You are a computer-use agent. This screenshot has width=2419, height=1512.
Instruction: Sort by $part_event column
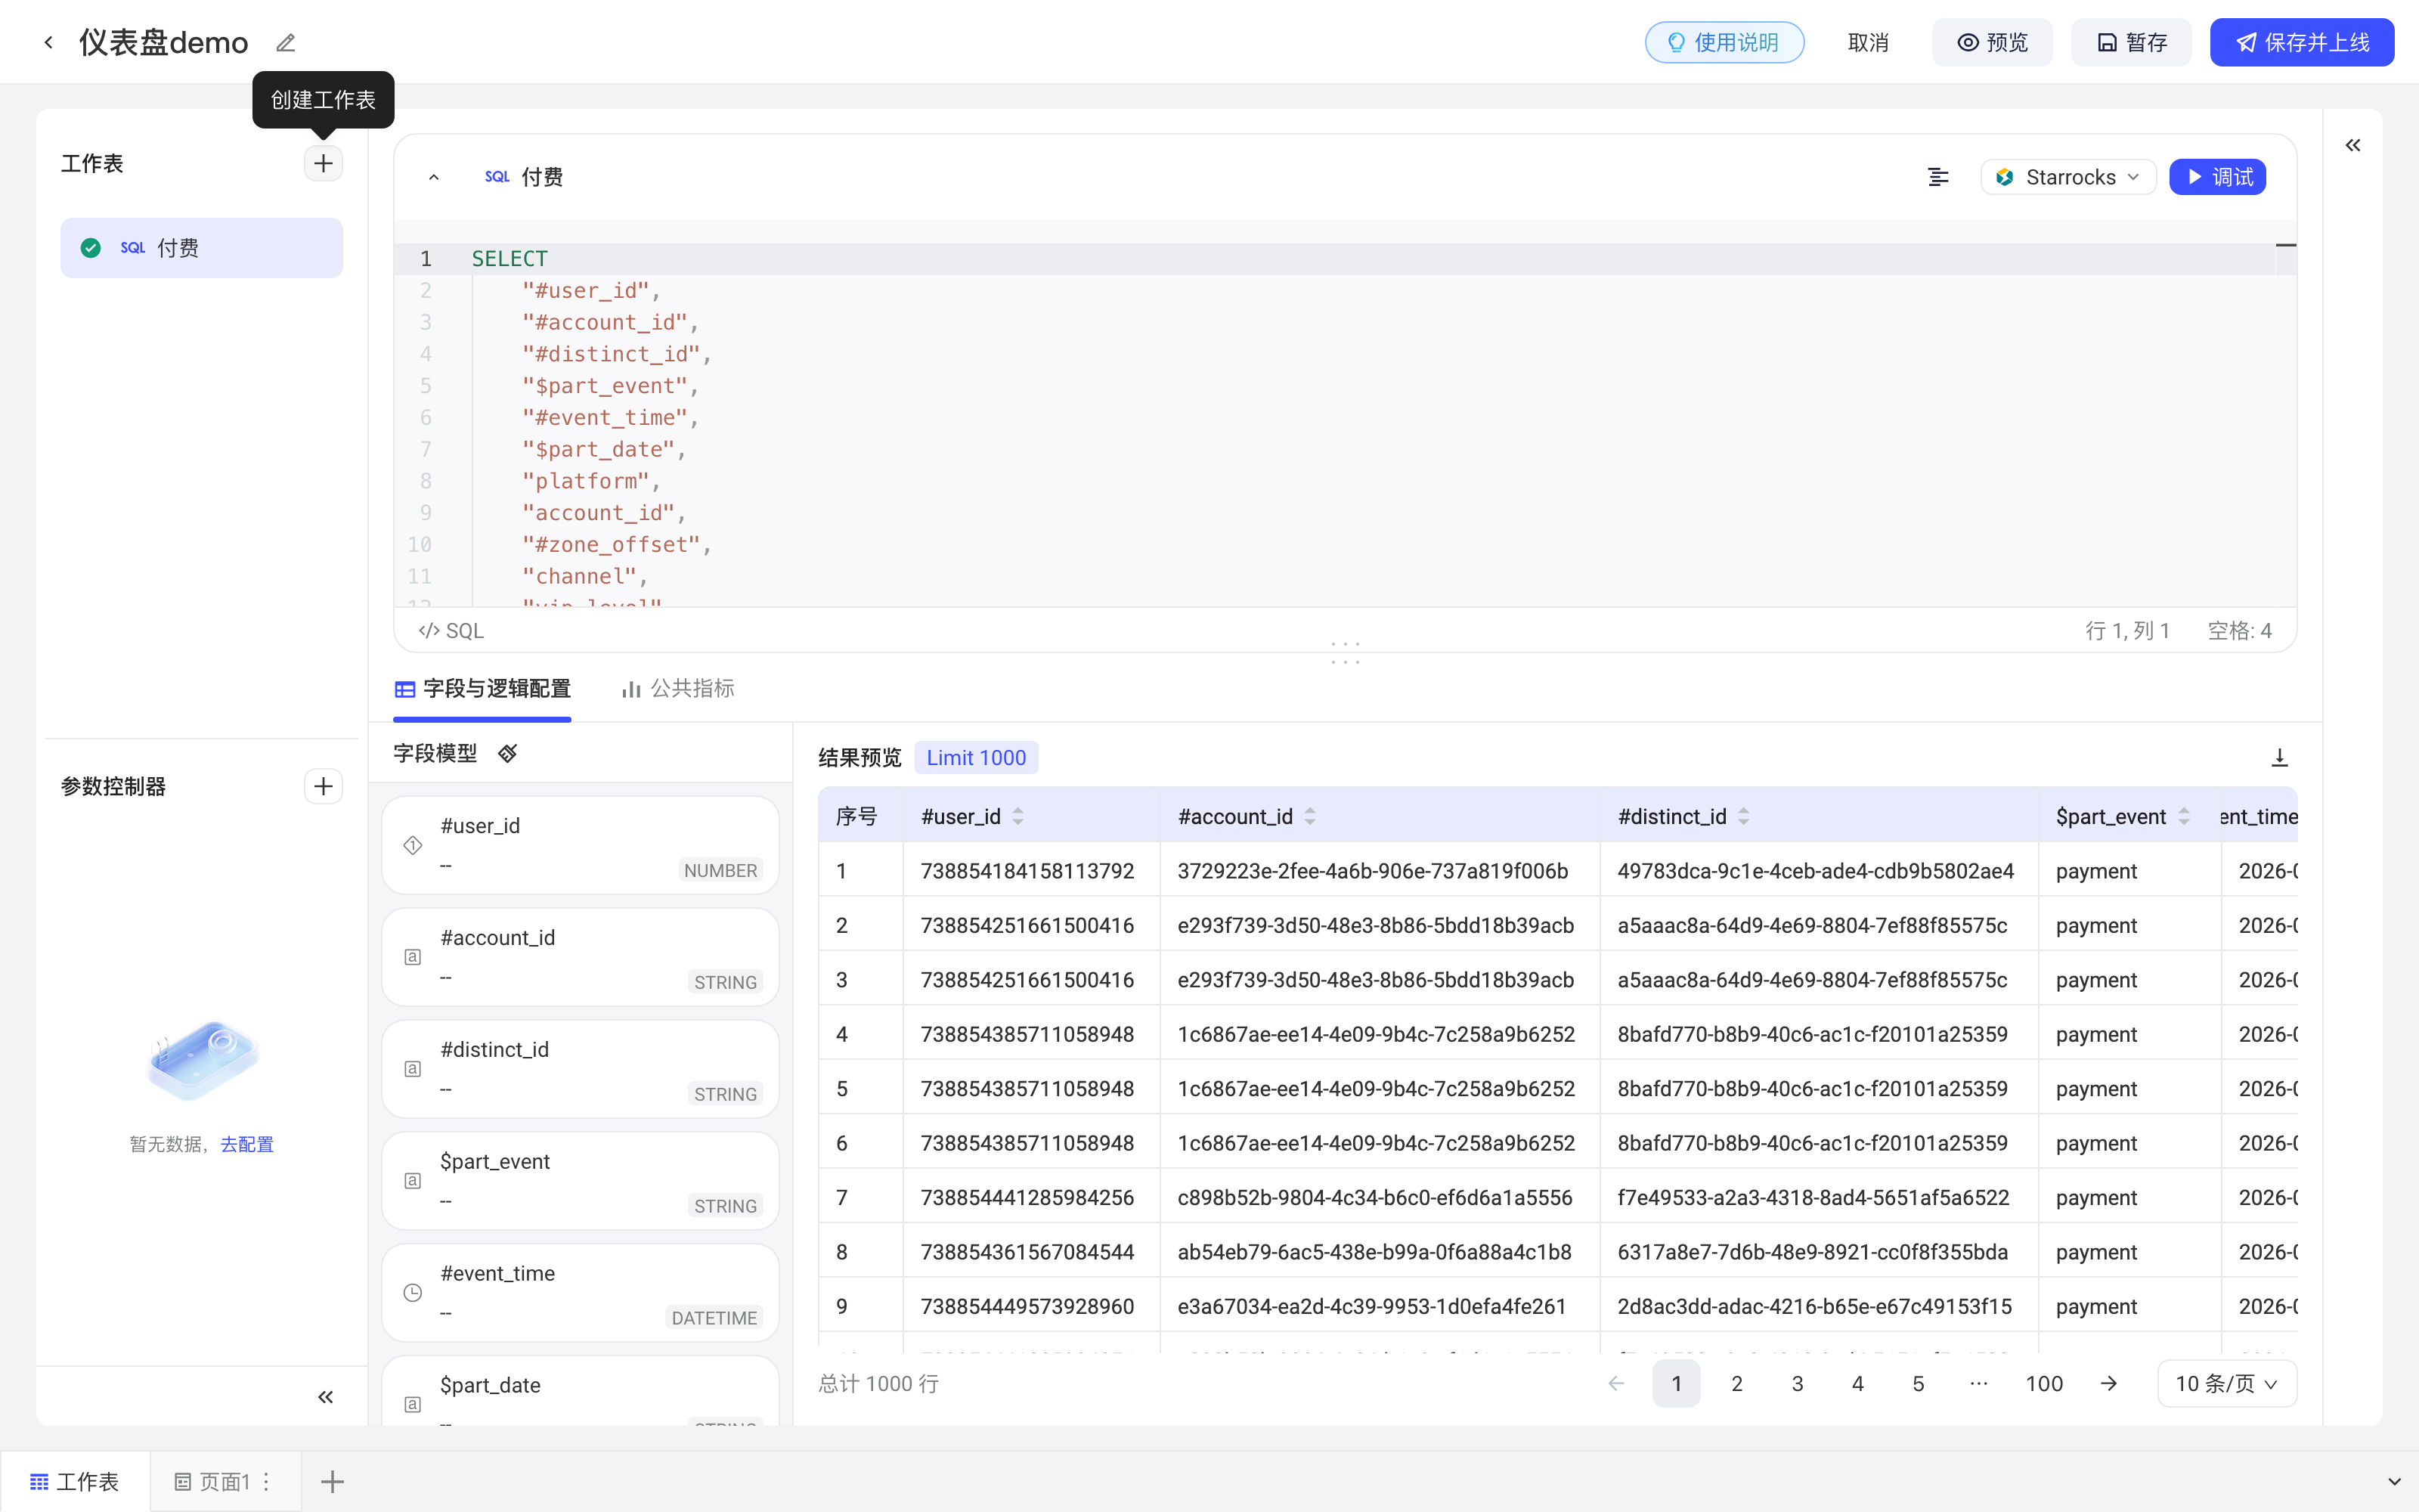pos(2184,816)
